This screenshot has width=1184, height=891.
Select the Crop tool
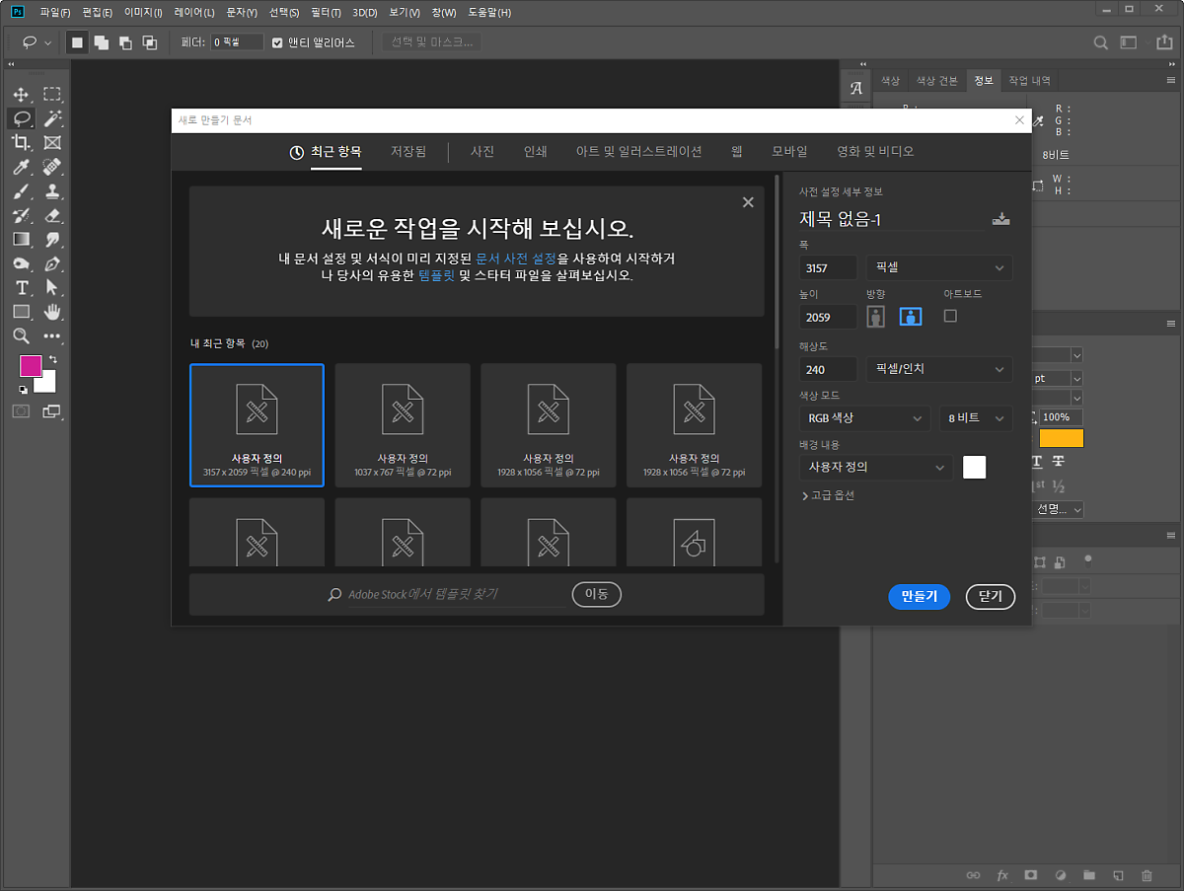click(21, 143)
